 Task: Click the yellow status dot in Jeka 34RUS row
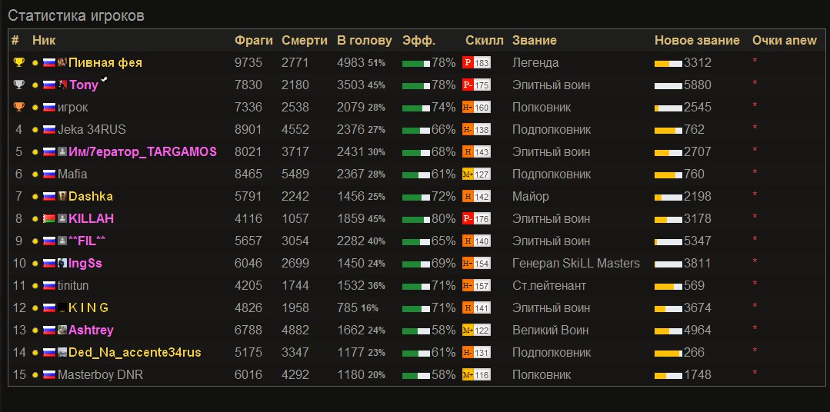pos(35,130)
